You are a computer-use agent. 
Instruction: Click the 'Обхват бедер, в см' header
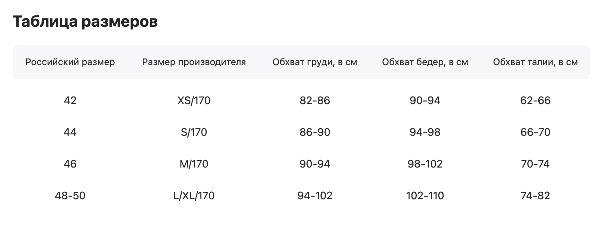tap(425, 62)
